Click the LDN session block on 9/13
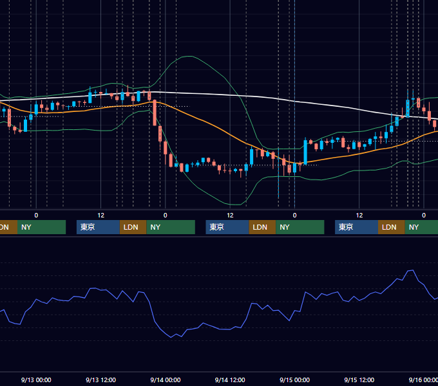Viewport: 438px width, 386px height. (x=133, y=227)
